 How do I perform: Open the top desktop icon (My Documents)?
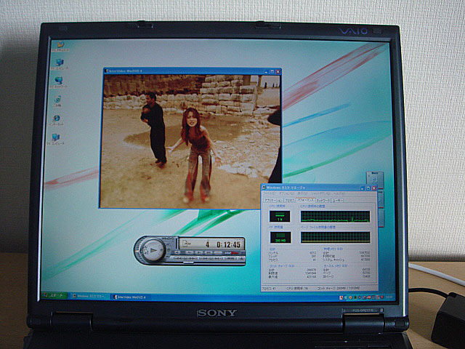click(x=58, y=46)
